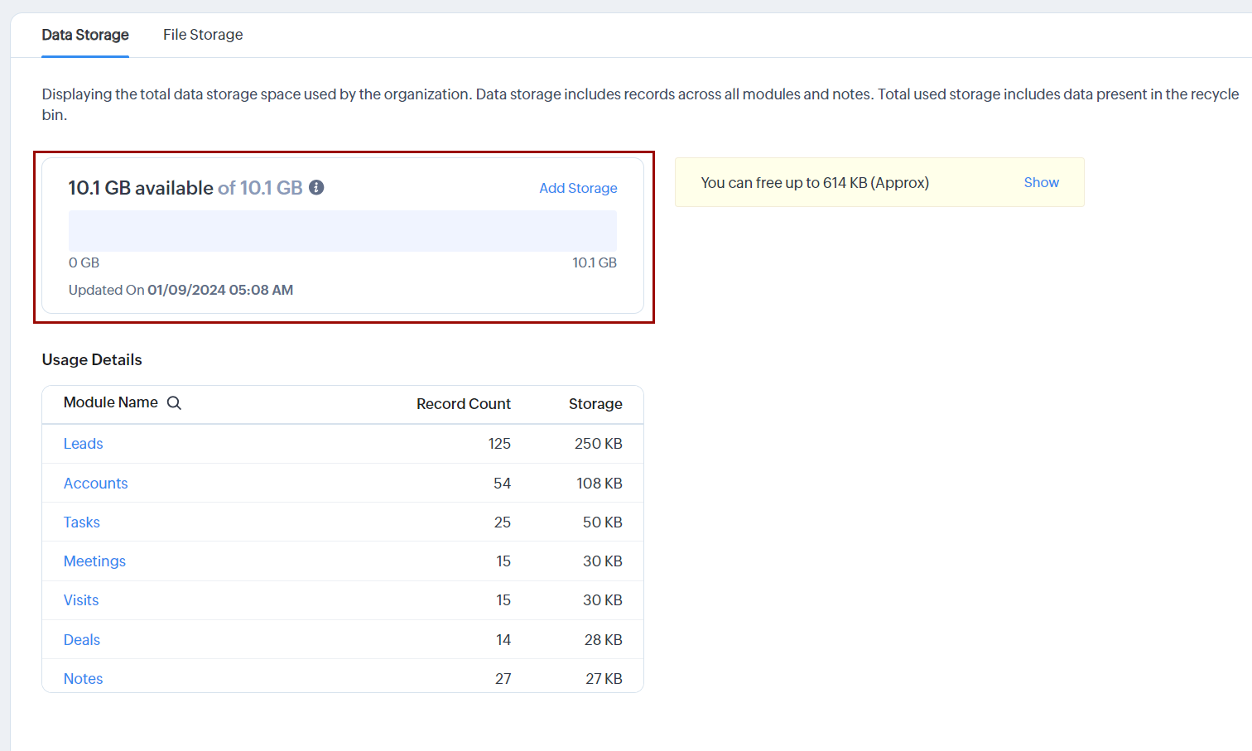Image resolution: width=1252 pixels, height=751 pixels.
Task: Click the storage info icon
Action: [316, 188]
